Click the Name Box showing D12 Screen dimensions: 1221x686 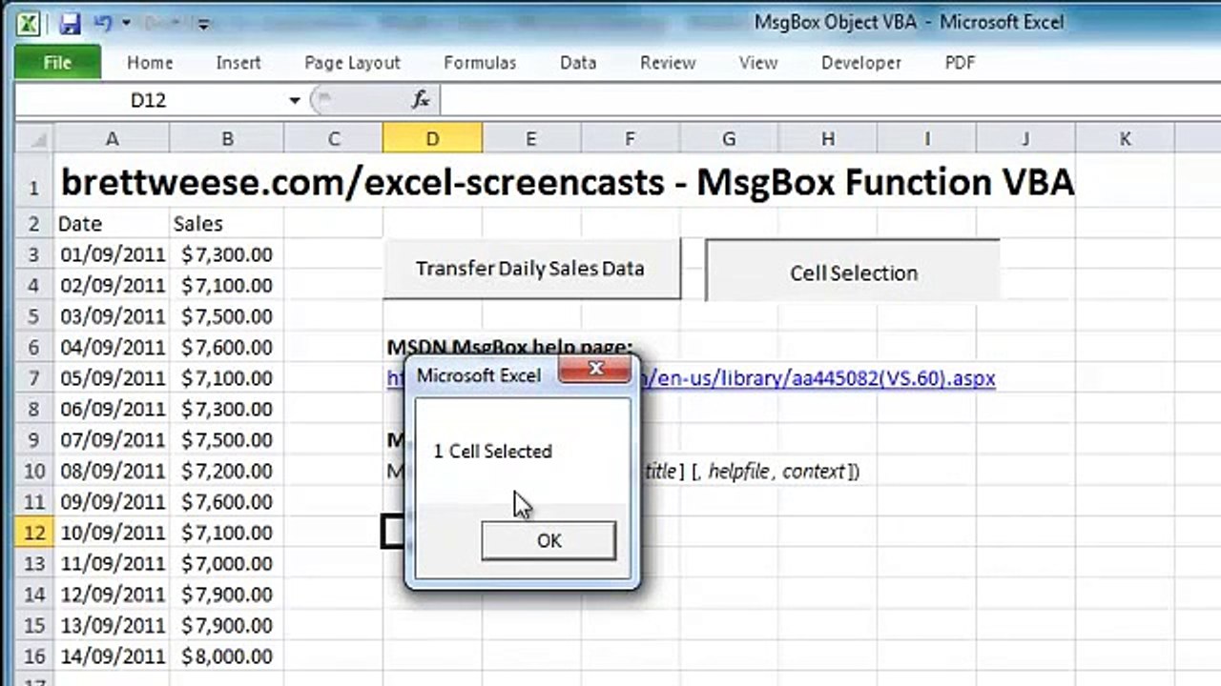(150, 100)
